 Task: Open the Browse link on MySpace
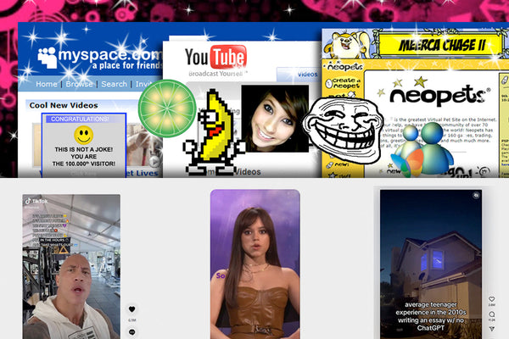79,85
